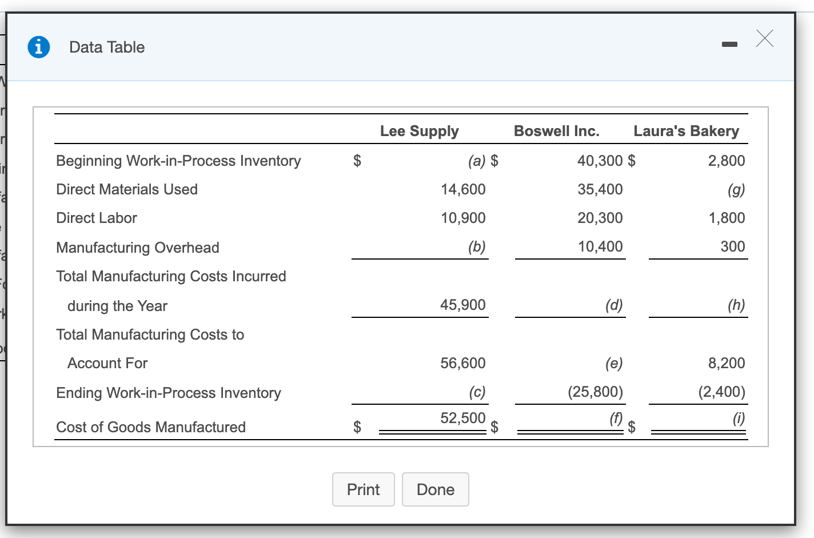The height and width of the screenshot is (538, 814).
Task: Click the unknown (e) cell
Action: pyautogui.click(x=614, y=363)
